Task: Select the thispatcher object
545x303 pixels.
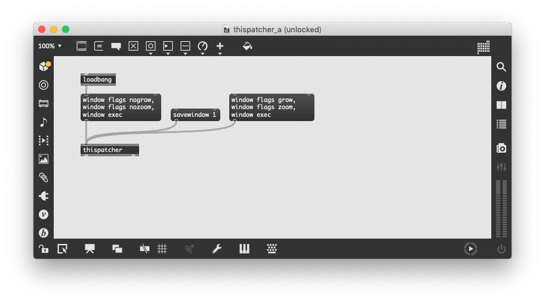Action: tap(109, 150)
